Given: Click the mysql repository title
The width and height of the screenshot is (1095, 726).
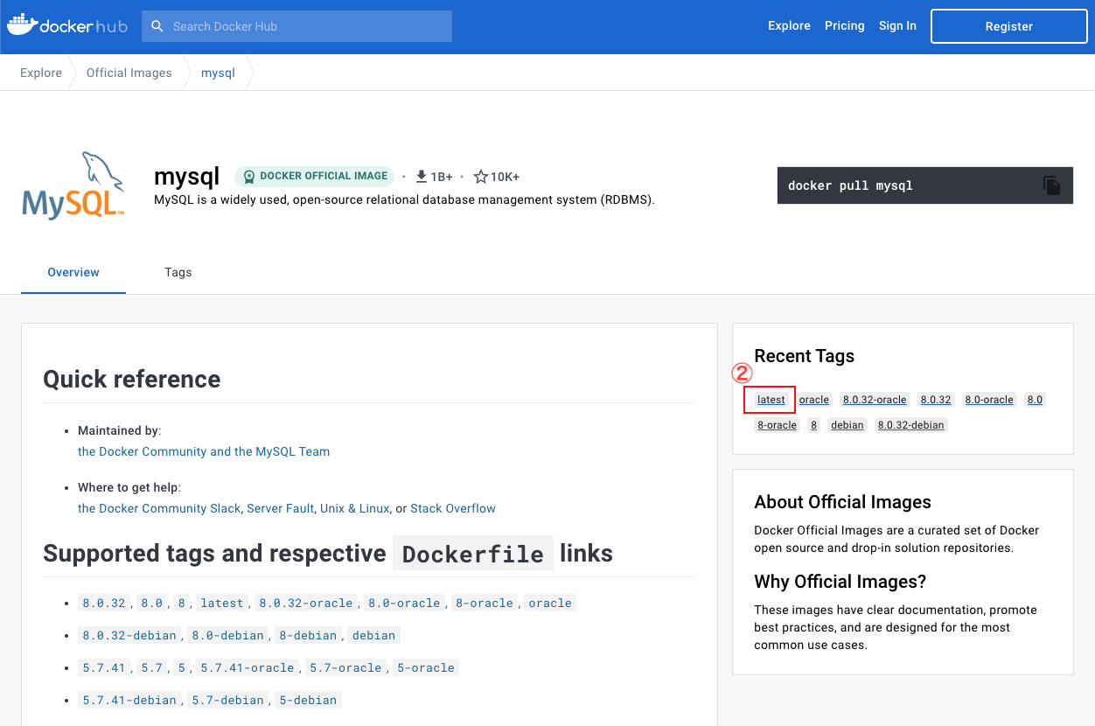Looking at the screenshot, I should pos(187,177).
